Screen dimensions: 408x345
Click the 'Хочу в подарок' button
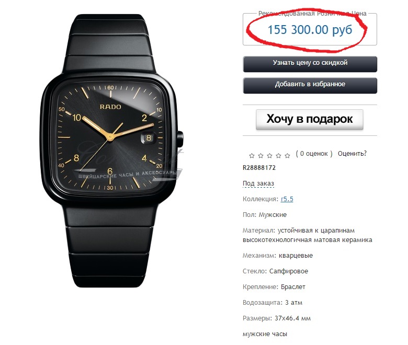pos(309,120)
